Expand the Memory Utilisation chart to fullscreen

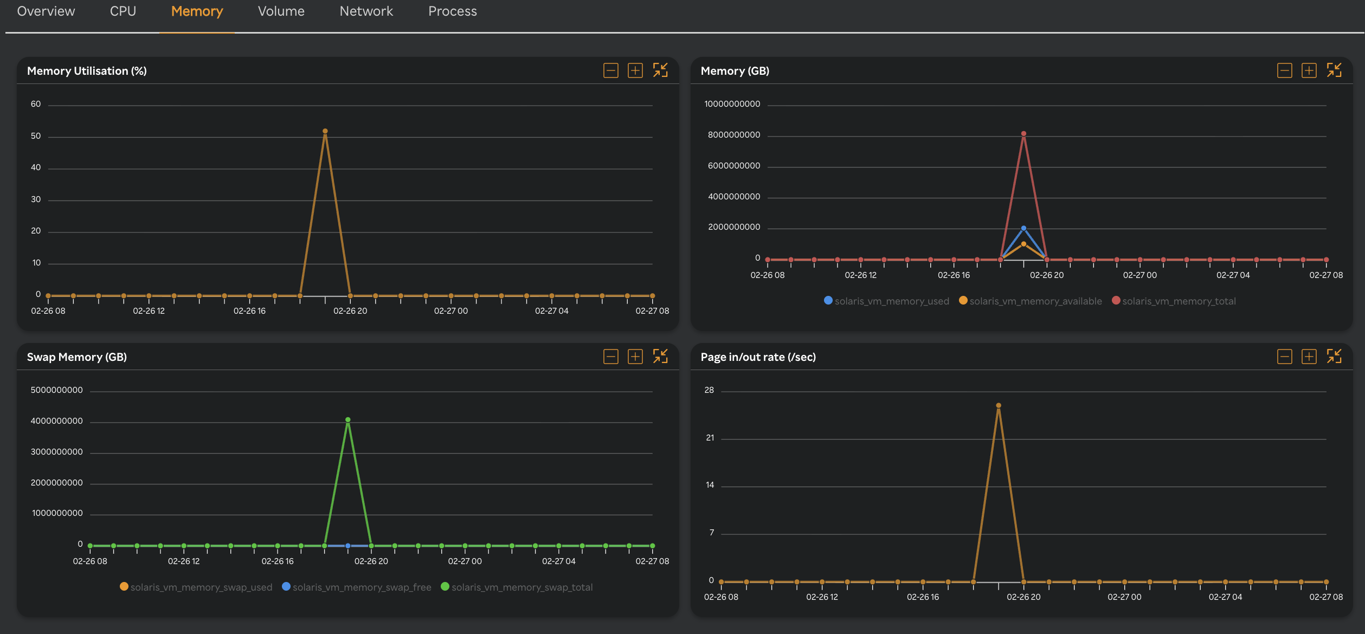tap(660, 70)
